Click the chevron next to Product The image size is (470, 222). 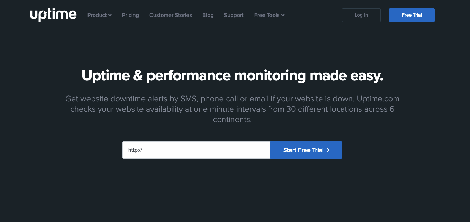click(110, 15)
